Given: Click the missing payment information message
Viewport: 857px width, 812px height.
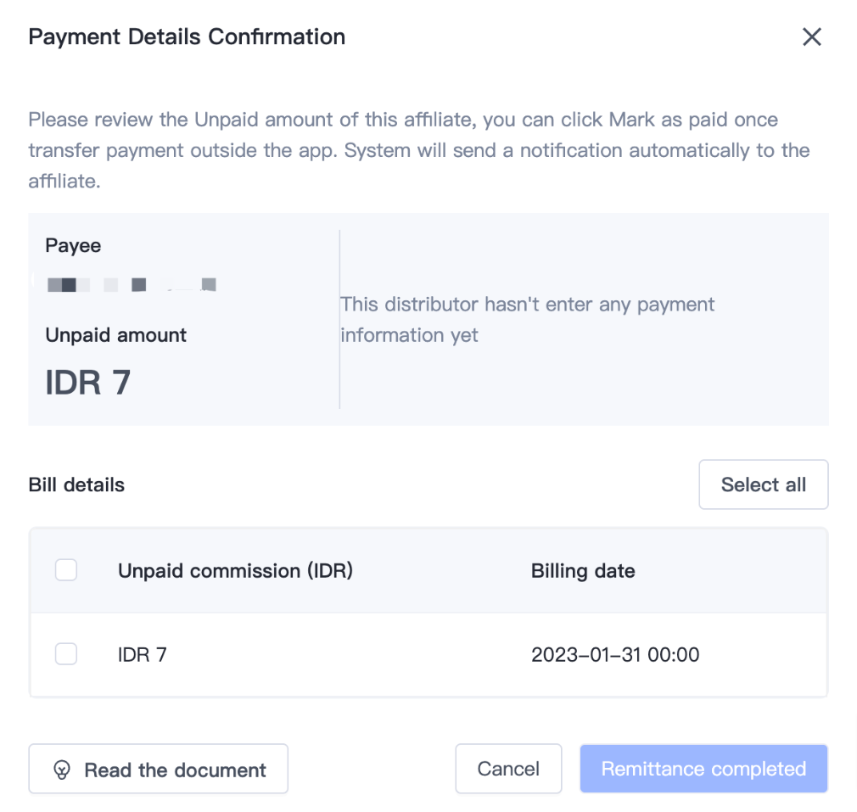Looking at the screenshot, I should pyautogui.click(x=527, y=319).
